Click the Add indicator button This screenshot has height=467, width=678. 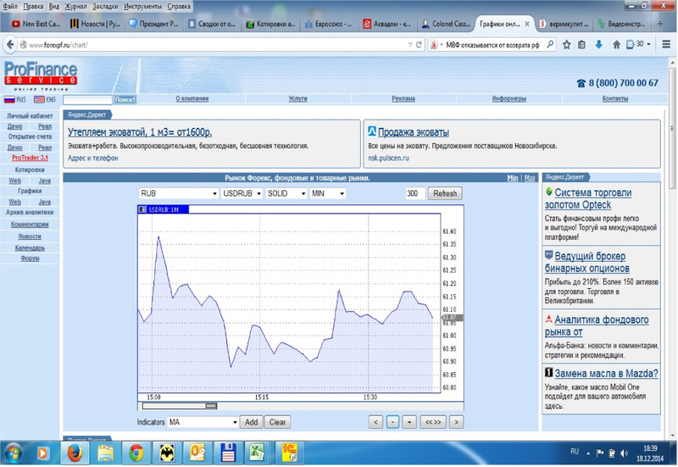[251, 421]
